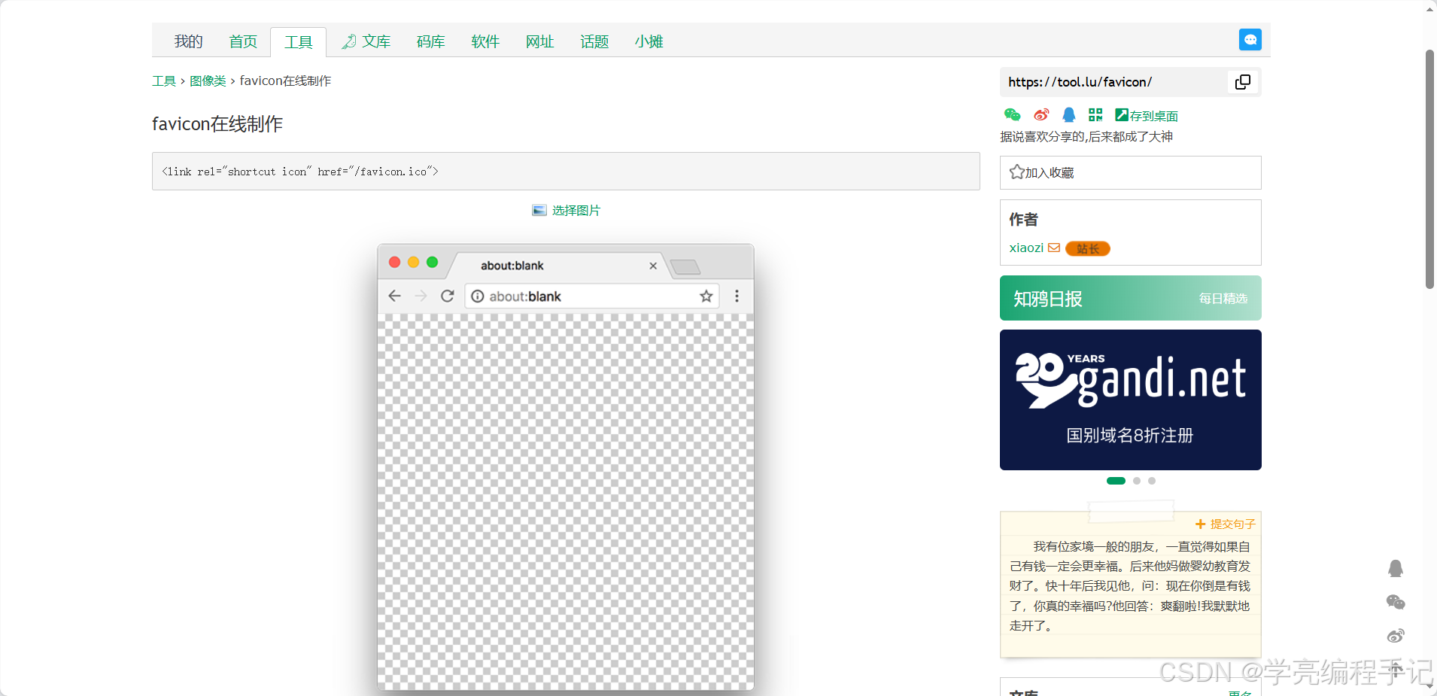Open the 文库 tab
The width and height of the screenshot is (1437, 696).
366,41
